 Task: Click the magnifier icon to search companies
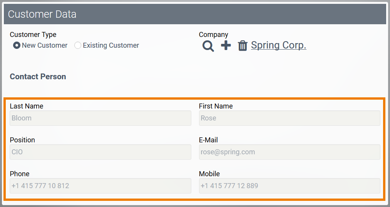(208, 46)
